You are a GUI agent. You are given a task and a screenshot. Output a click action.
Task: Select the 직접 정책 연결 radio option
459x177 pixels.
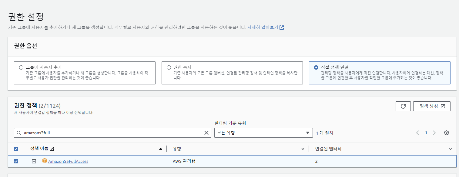(x=316, y=67)
